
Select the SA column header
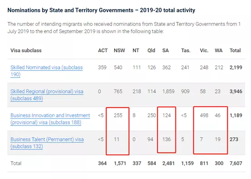coord(166,50)
